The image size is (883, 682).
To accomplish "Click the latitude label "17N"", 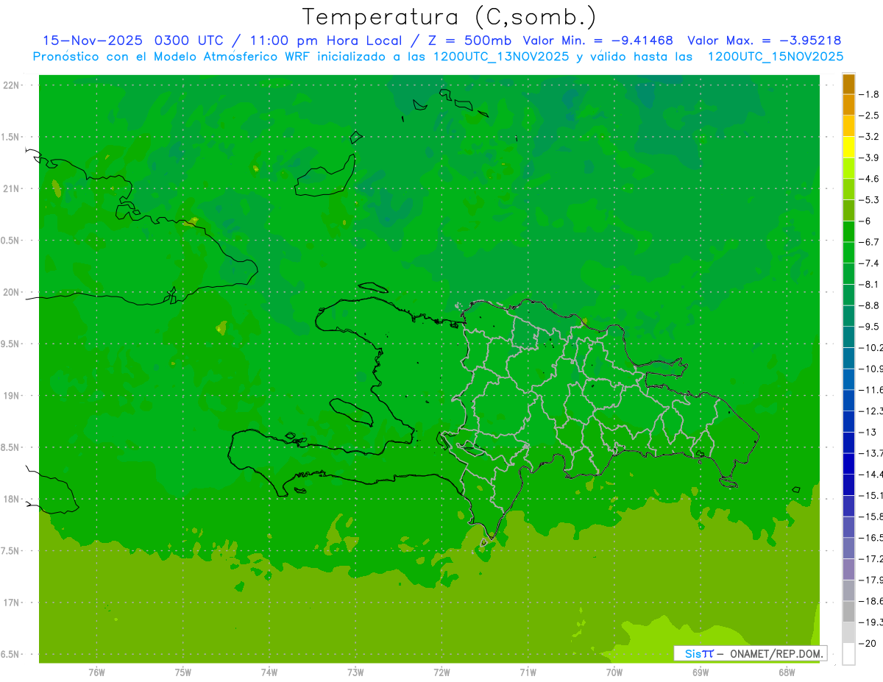I will click(x=11, y=603).
